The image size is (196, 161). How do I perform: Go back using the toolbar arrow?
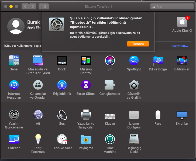pos(25,6)
